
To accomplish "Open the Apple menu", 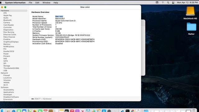I will (1, 2).
